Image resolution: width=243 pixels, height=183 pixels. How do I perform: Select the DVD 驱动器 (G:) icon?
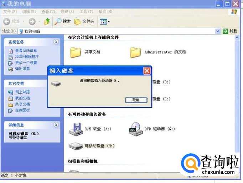pyautogui.click(x=136, y=129)
